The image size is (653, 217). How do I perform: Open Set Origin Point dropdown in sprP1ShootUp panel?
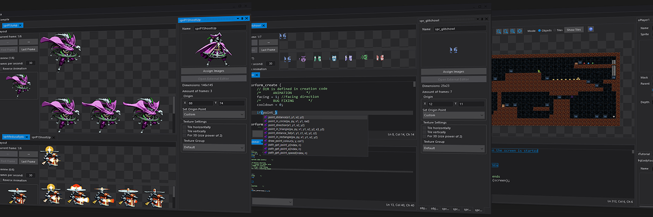(214, 114)
